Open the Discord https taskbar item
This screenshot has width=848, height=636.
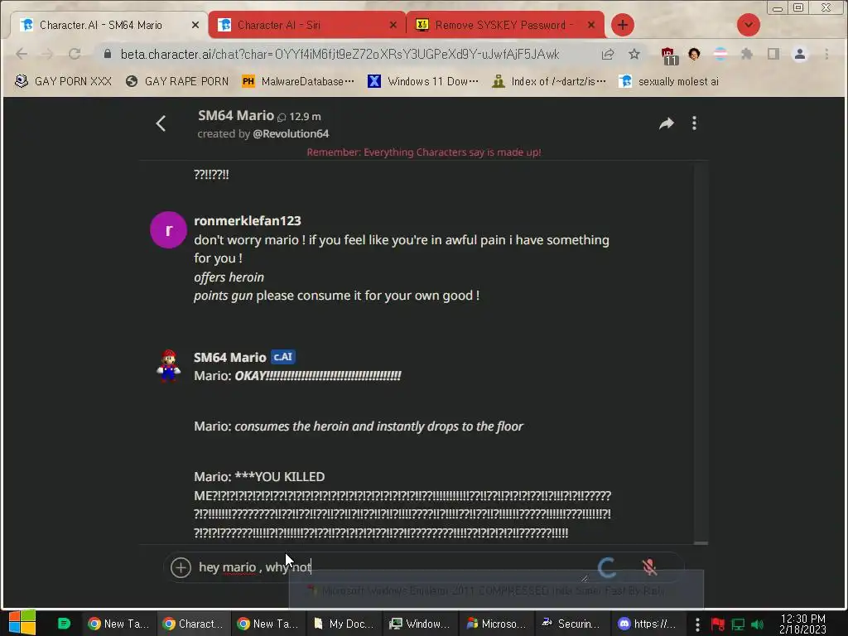648,624
